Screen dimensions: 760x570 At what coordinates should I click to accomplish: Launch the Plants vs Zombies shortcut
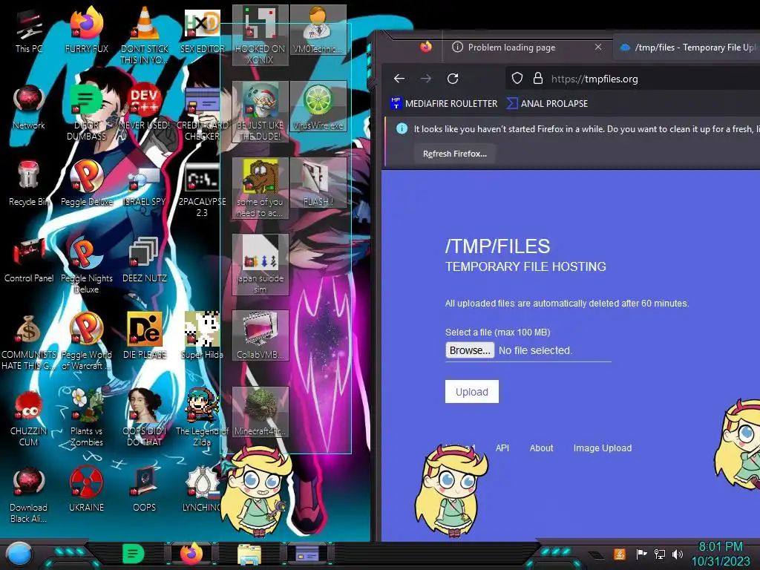87,418
